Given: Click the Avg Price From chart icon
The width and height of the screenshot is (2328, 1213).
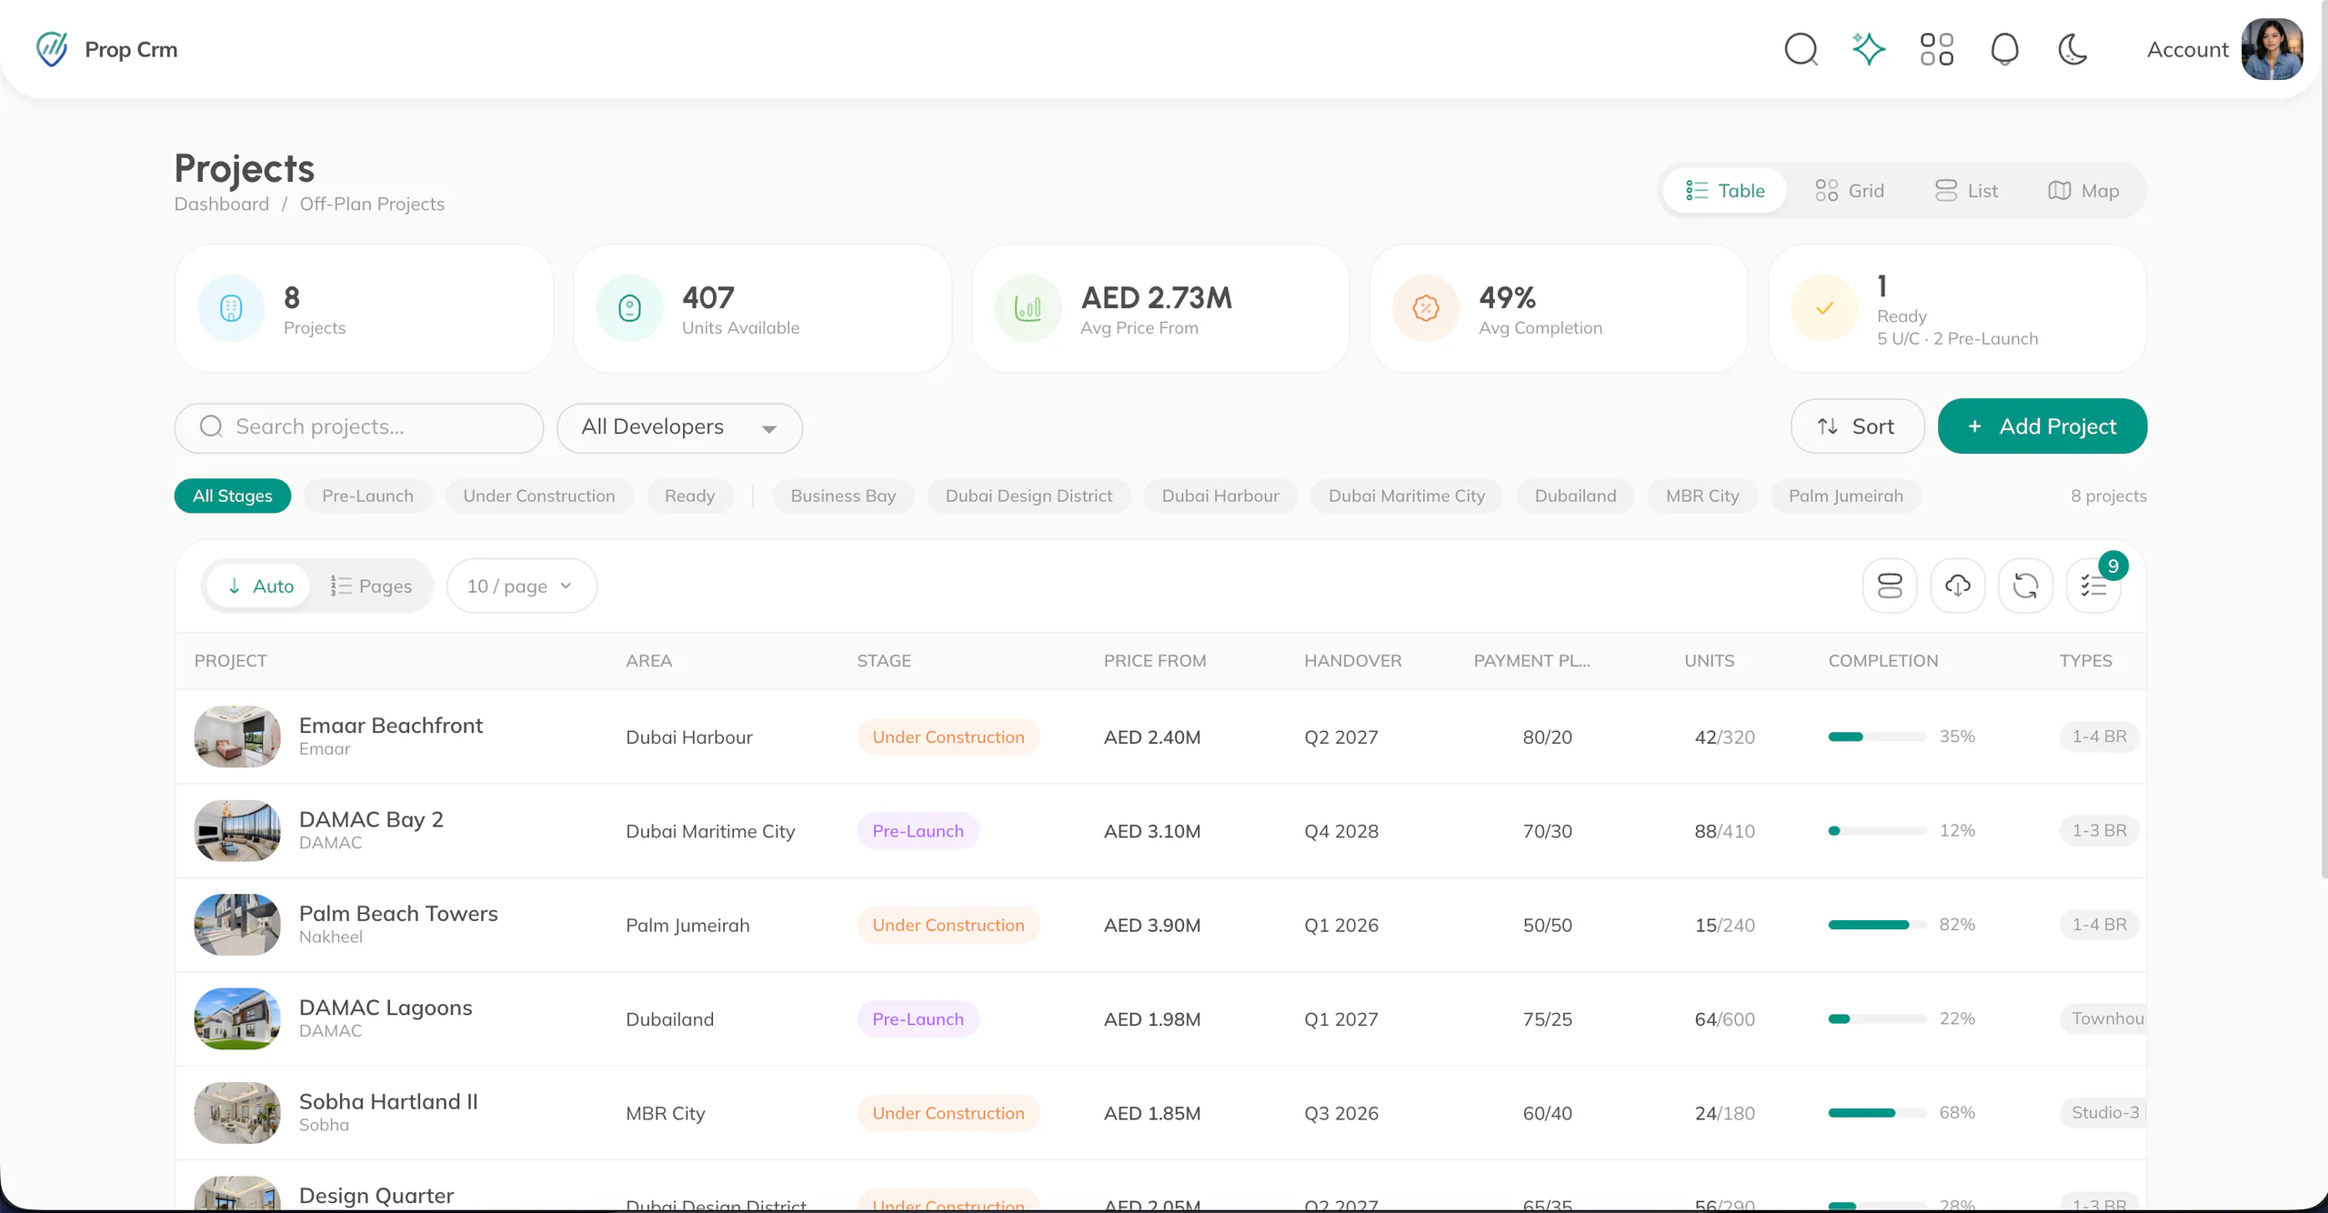Looking at the screenshot, I should coord(1028,308).
